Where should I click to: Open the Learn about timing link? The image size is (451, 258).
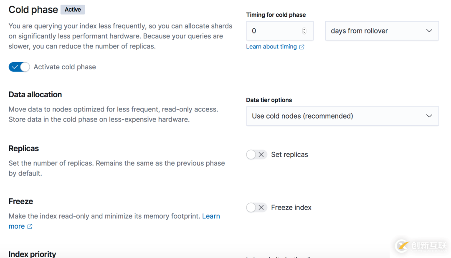[x=271, y=47]
